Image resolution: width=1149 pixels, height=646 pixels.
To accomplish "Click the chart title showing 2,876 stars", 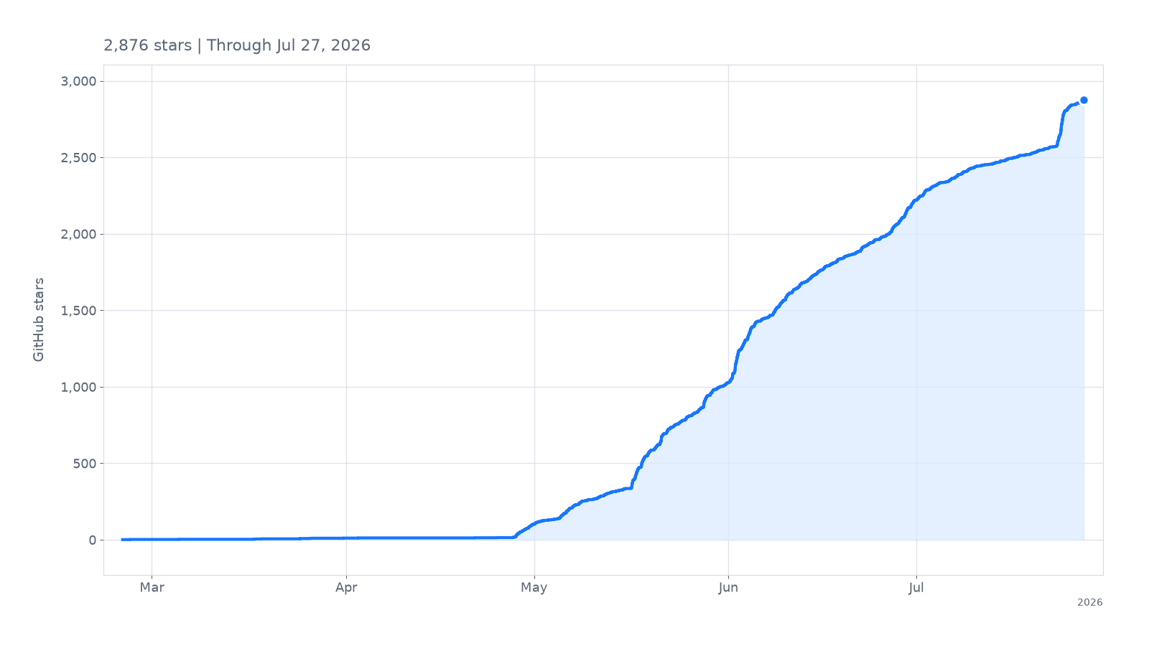I will coord(237,45).
